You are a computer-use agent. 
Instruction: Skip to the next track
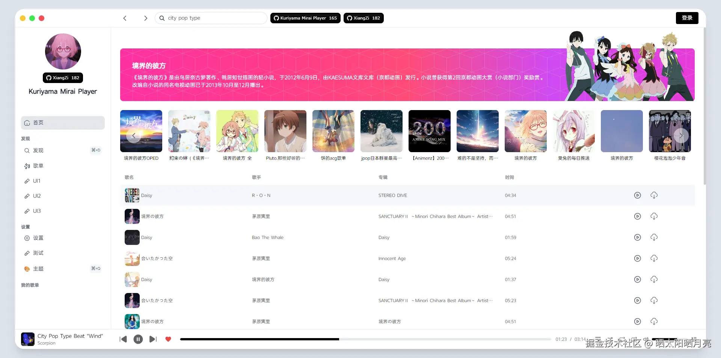click(153, 339)
